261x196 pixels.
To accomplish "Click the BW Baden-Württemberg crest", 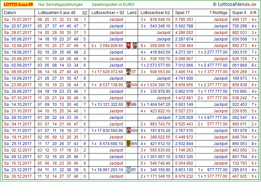I will (128, 144).
